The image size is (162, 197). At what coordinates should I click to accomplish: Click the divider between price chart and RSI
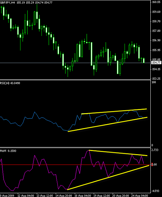click(75, 80)
